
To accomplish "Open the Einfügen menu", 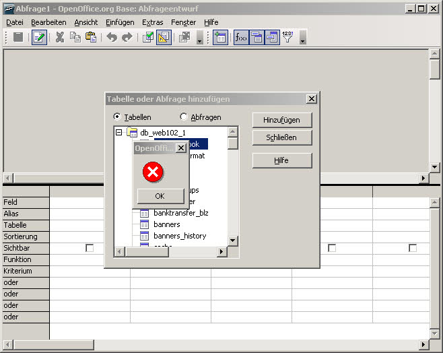I will pyautogui.click(x=120, y=22).
